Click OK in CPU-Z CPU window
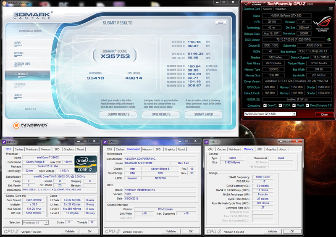 tap(89, 232)
